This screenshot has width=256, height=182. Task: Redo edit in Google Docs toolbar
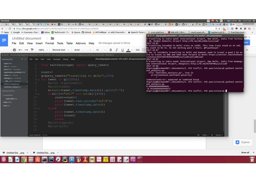click(26, 50)
